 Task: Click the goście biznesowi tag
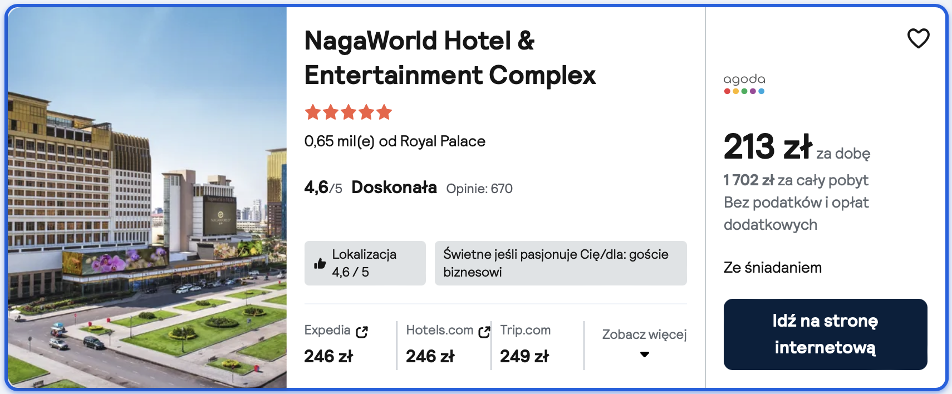(x=560, y=263)
